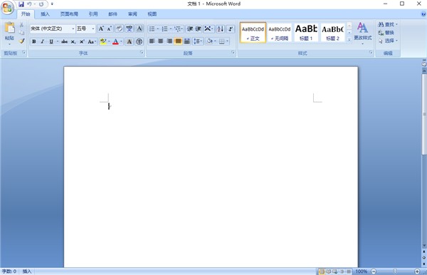The image size is (427, 275).
Task: Click the Redo icon in the quick access toolbar
Action: tap(41, 4)
